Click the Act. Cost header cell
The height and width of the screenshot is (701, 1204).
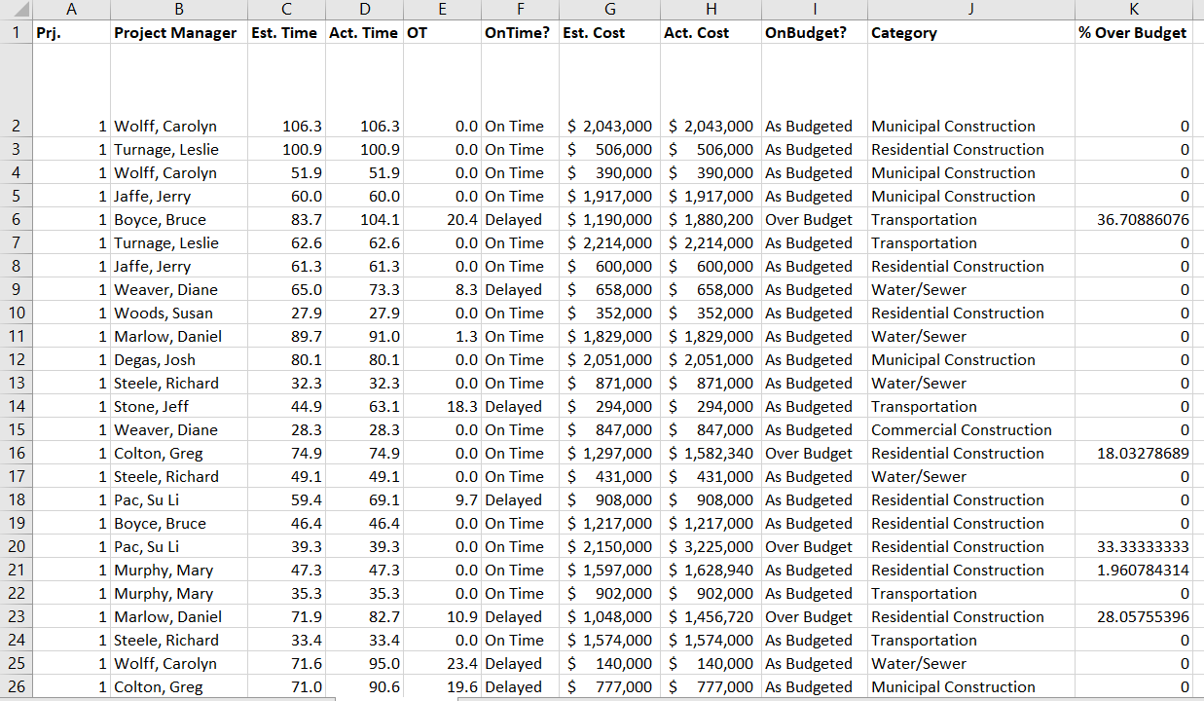tap(711, 32)
